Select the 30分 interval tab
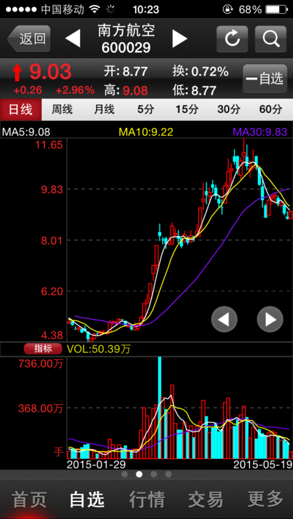The height and width of the screenshot is (519, 293). click(x=229, y=110)
